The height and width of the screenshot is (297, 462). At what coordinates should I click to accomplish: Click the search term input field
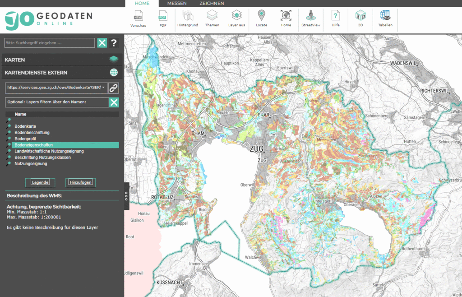click(50, 43)
